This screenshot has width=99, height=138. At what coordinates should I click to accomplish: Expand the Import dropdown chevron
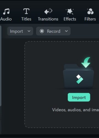coord(29,31)
